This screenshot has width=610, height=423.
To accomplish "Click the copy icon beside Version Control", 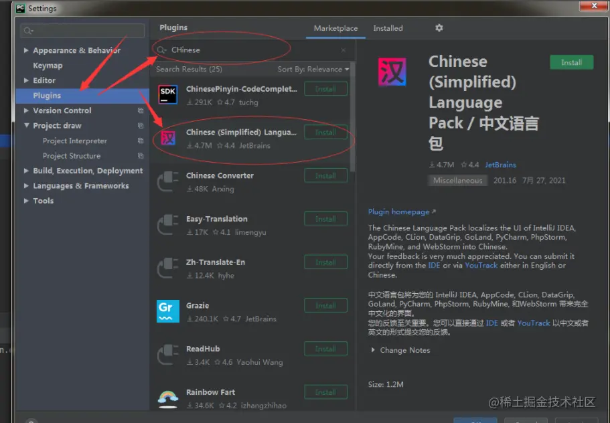I will pos(141,111).
